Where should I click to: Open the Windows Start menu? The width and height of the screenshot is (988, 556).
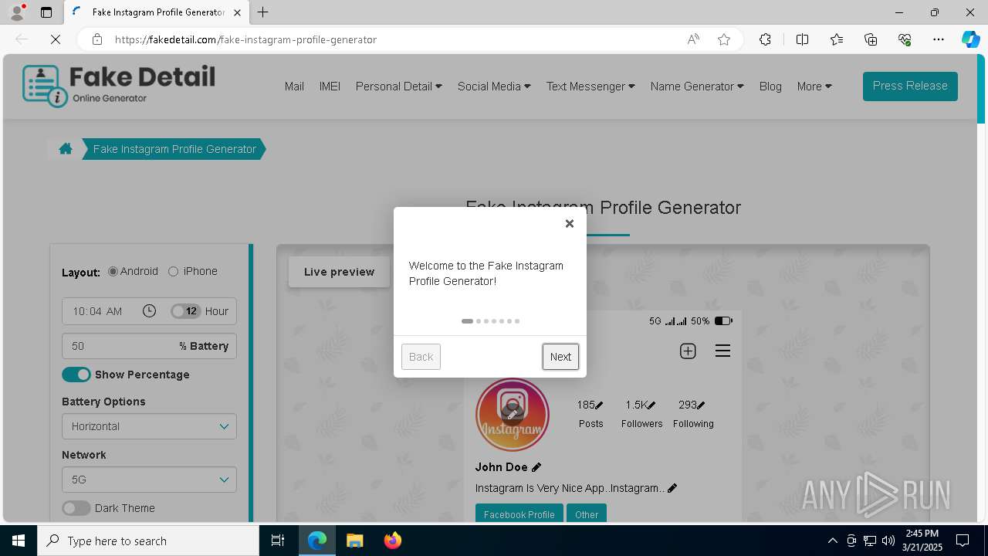tap(19, 541)
